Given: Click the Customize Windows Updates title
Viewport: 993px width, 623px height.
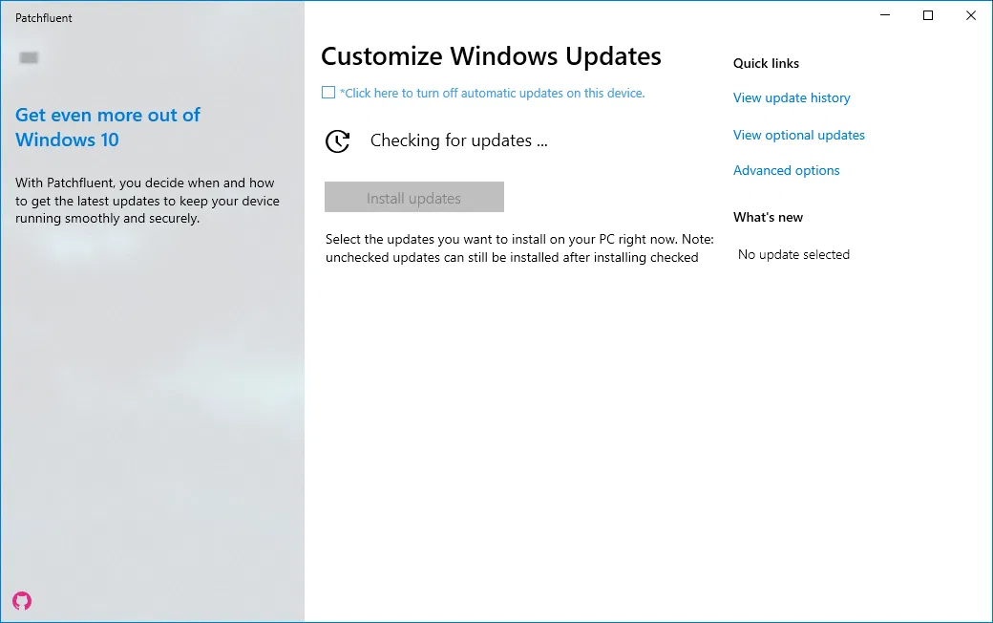Looking at the screenshot, I should (491, 56).
